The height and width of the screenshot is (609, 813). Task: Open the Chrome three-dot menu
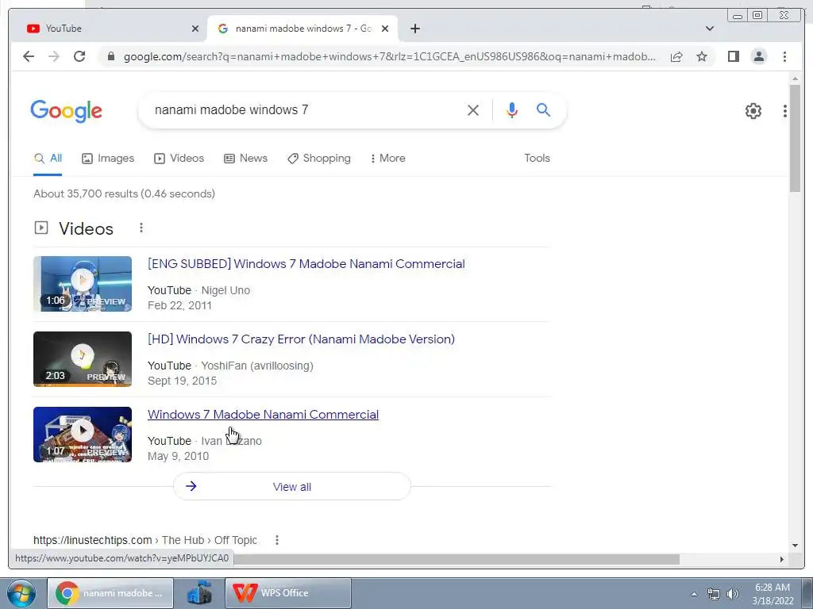(784, 56)
